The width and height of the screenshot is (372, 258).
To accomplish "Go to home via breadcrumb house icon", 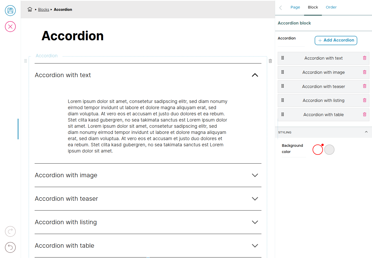I will [30, 10].
